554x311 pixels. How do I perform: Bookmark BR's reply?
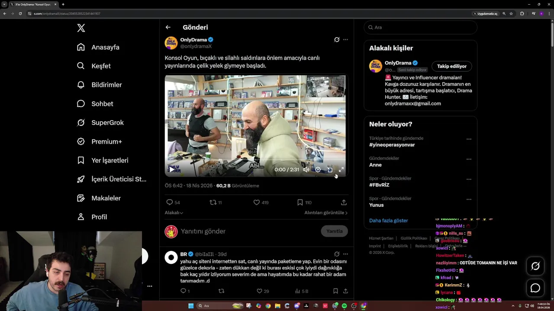pos(335,291)
